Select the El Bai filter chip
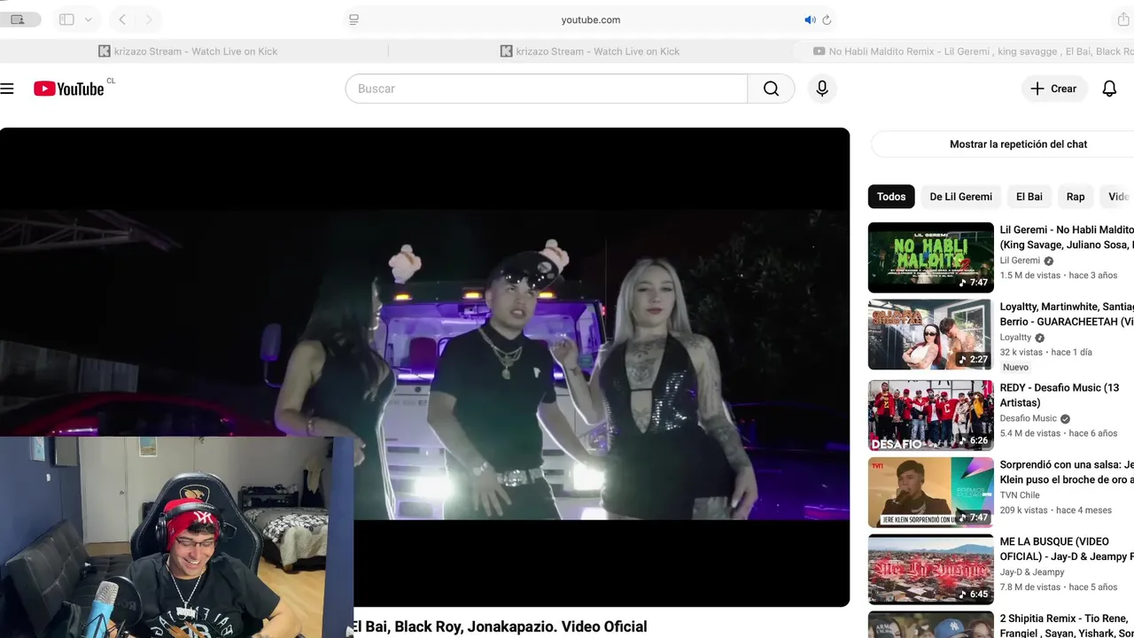 [x=1029, y=197]
